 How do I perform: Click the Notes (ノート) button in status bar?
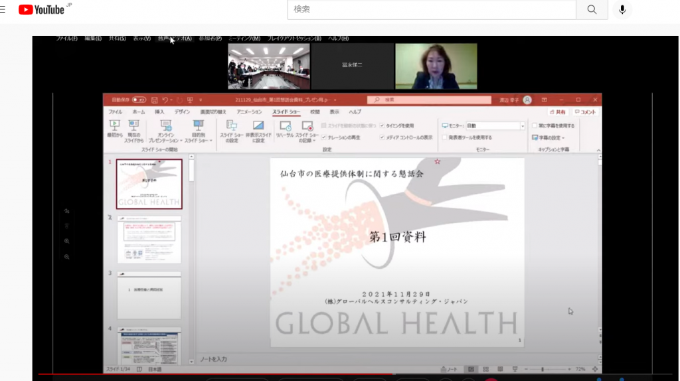(x=449, y=369)
